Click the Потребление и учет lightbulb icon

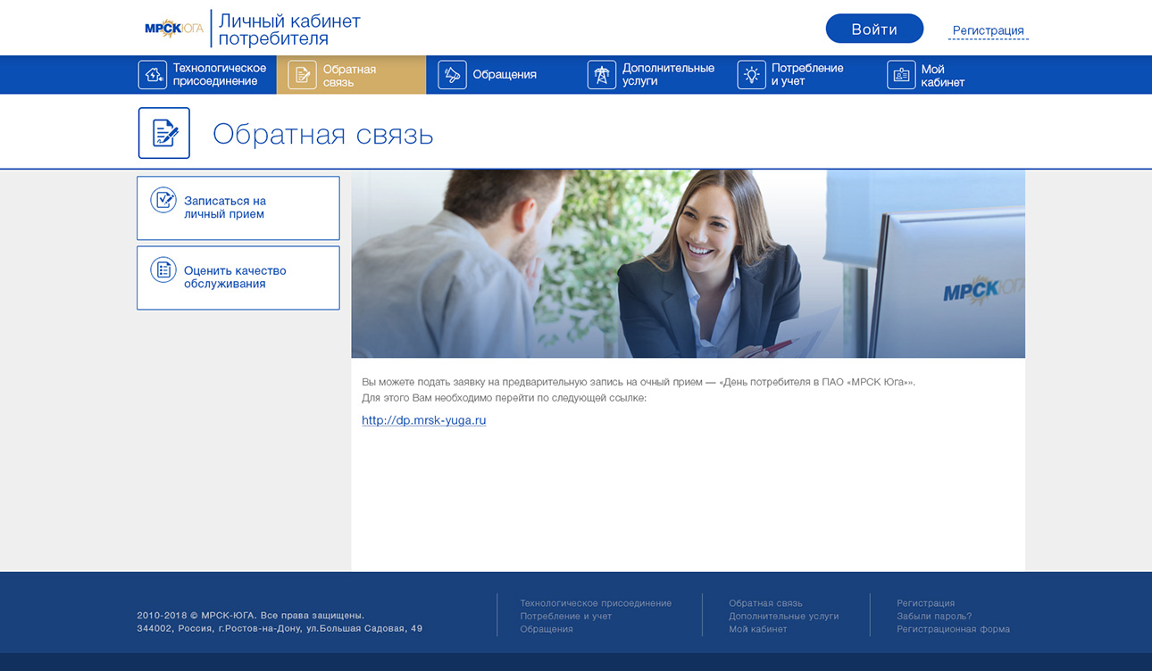pos(751,75)
